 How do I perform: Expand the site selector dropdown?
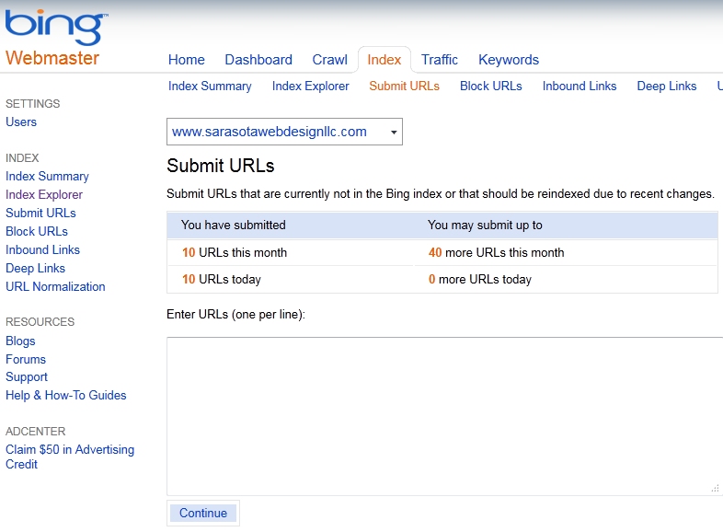point(284,132)
